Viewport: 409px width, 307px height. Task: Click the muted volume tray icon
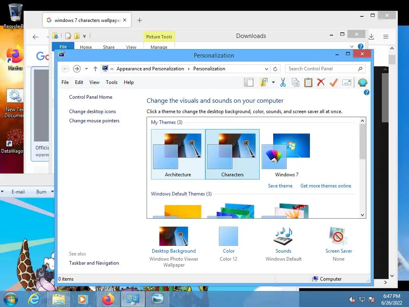[352, 299]
